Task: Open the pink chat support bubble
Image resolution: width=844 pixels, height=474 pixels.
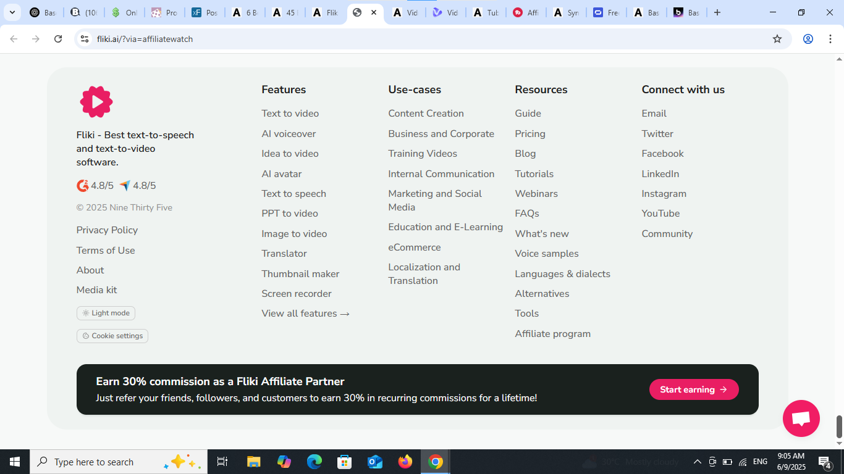Action: tap(801, 418)
